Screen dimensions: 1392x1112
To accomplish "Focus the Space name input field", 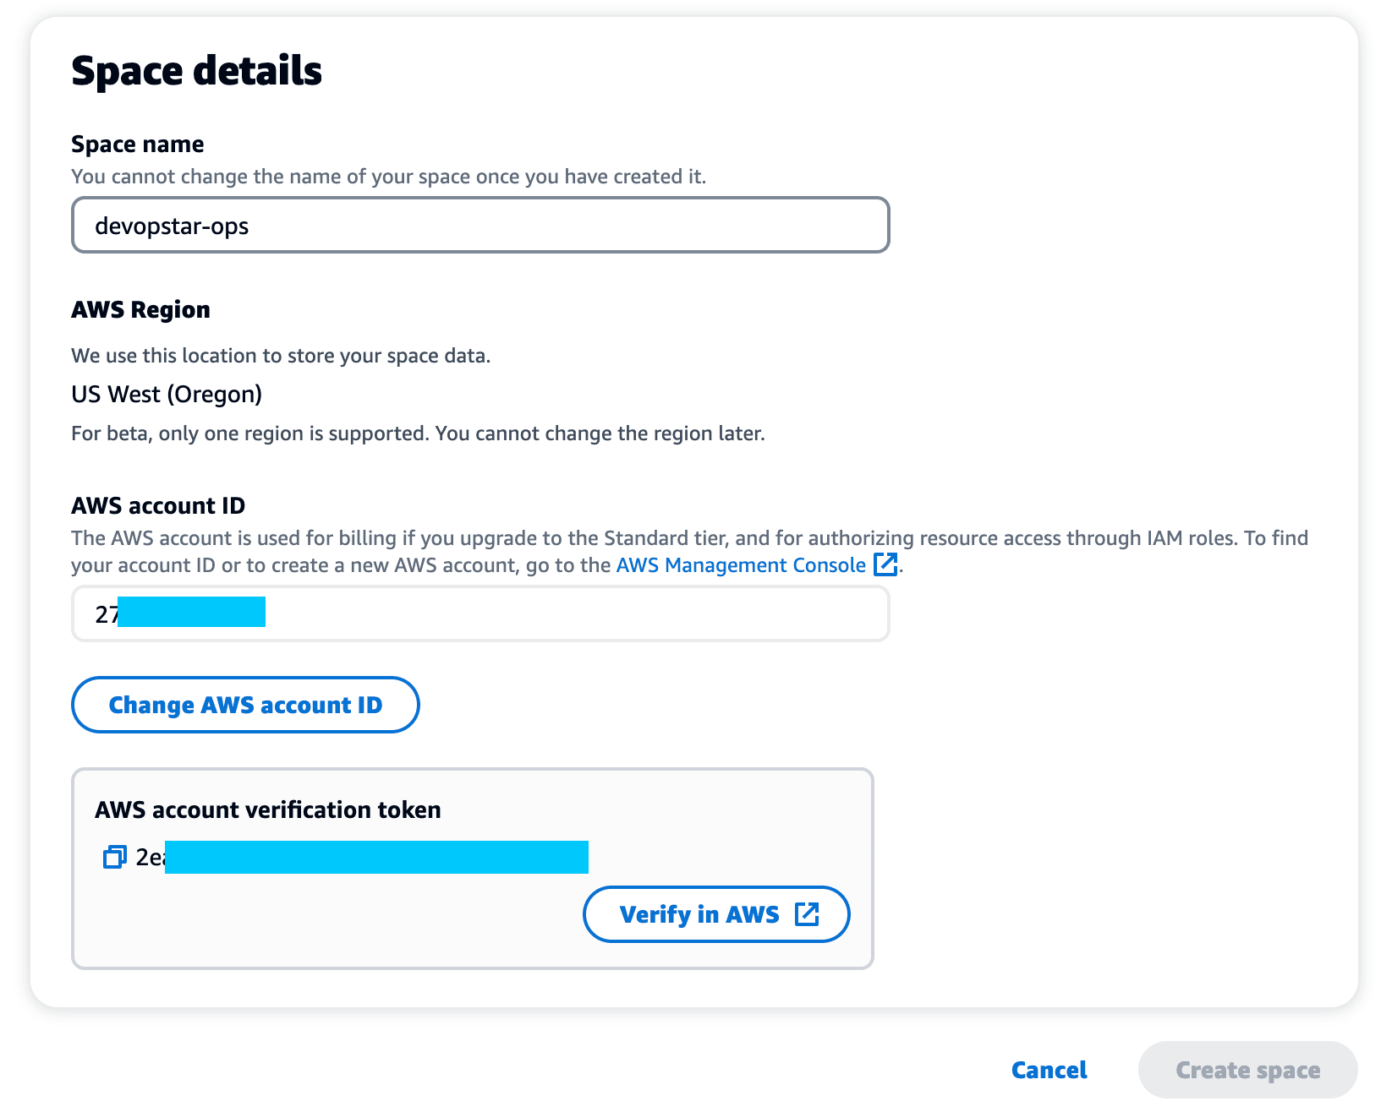I will pos(480,226).
